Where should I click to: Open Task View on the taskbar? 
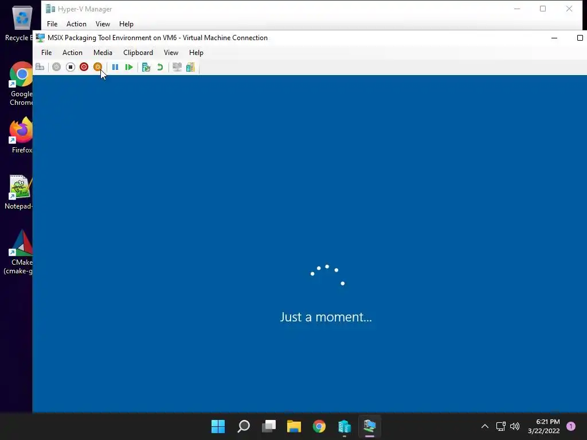pyautogui.click(x=269, y=426)
